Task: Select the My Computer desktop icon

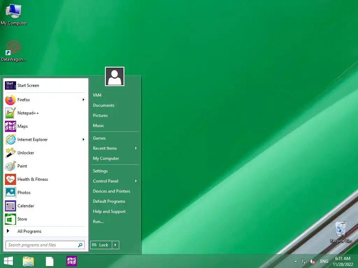Action: coord(14,14)
